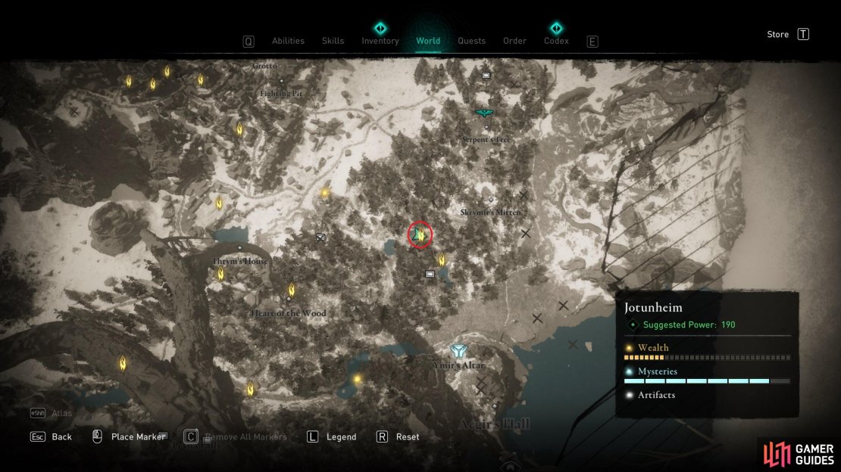
Task: Click the Mysteries progress bar
Action: pos(707,381)
